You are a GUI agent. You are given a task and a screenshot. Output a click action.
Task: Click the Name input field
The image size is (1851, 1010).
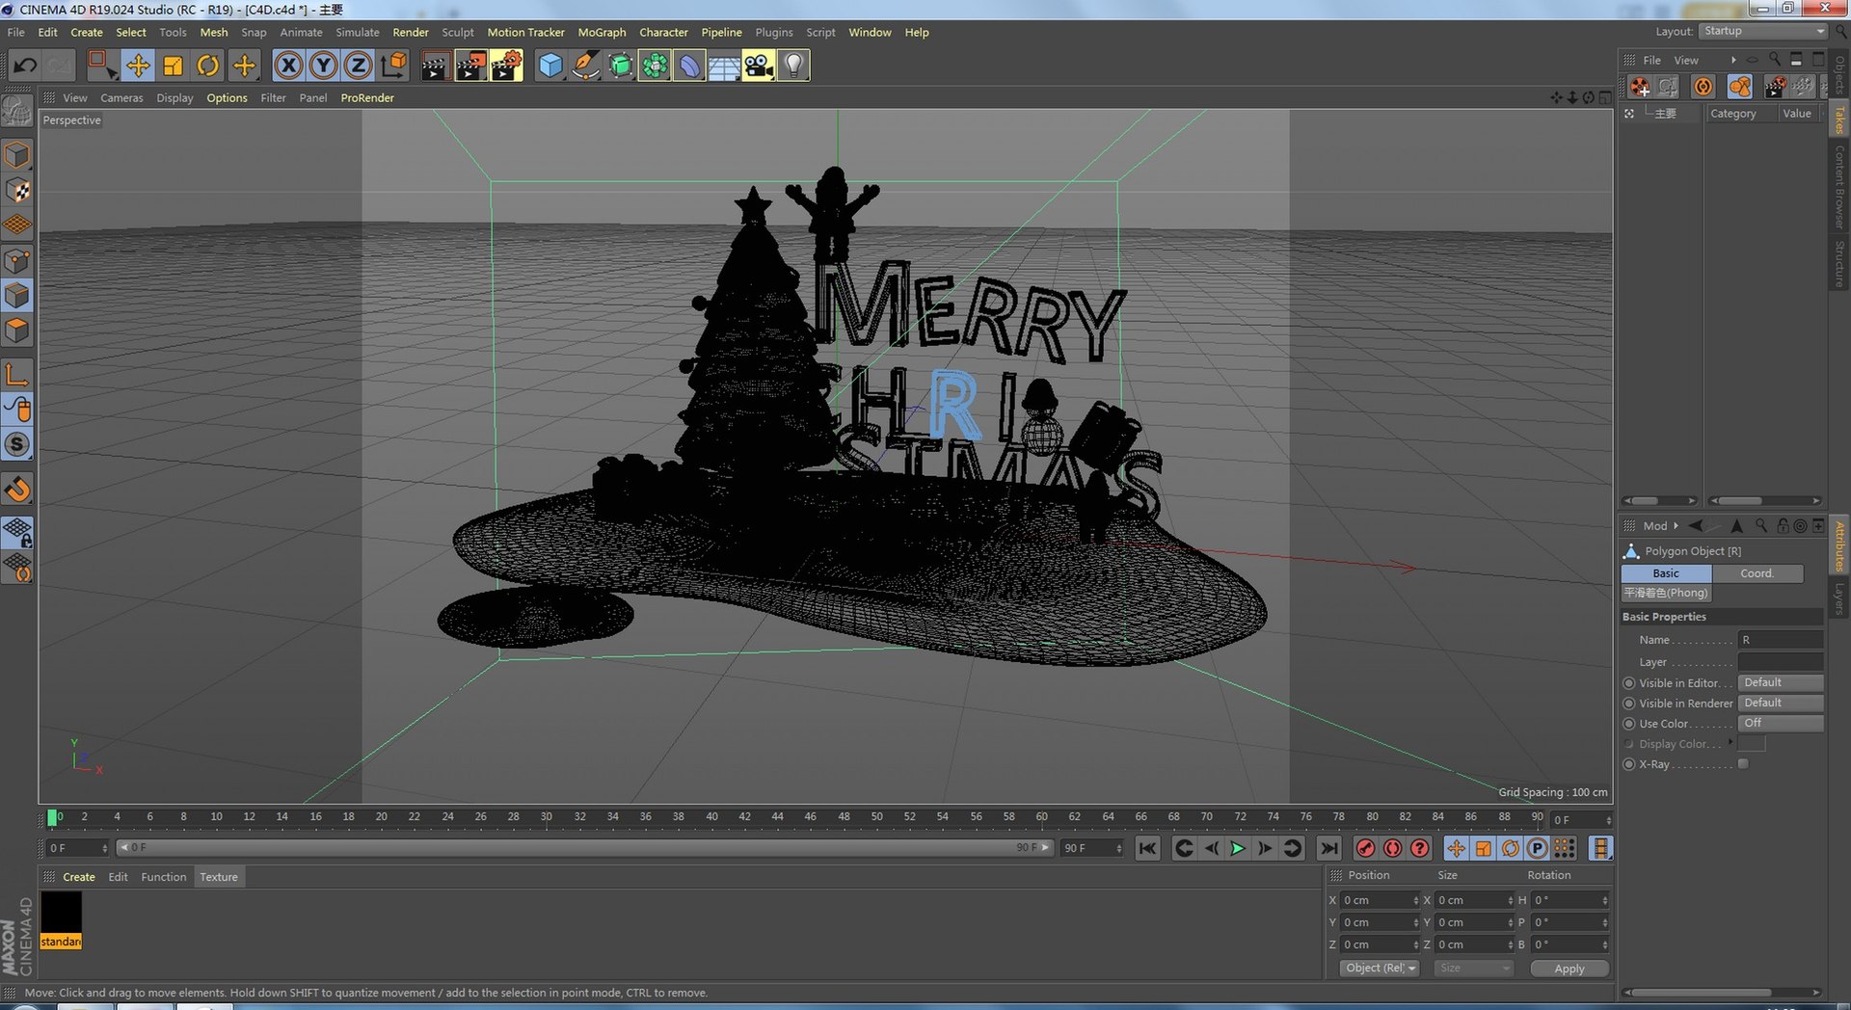click(1780, 640)
